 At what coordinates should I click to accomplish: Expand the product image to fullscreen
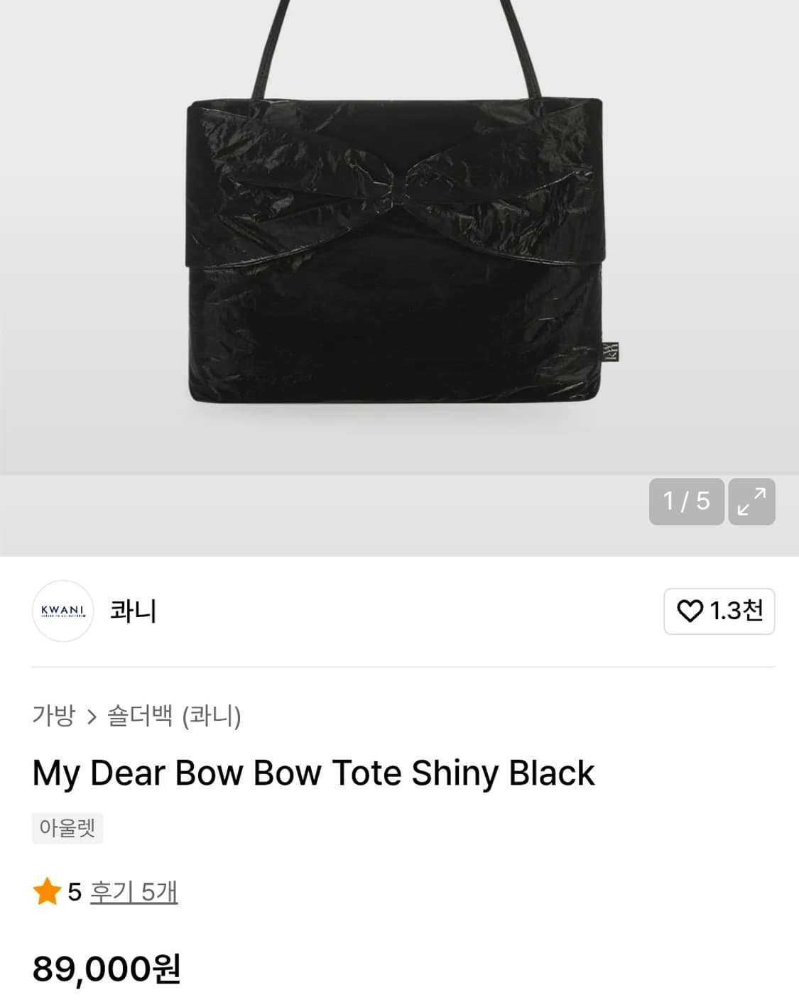point(751,501)
